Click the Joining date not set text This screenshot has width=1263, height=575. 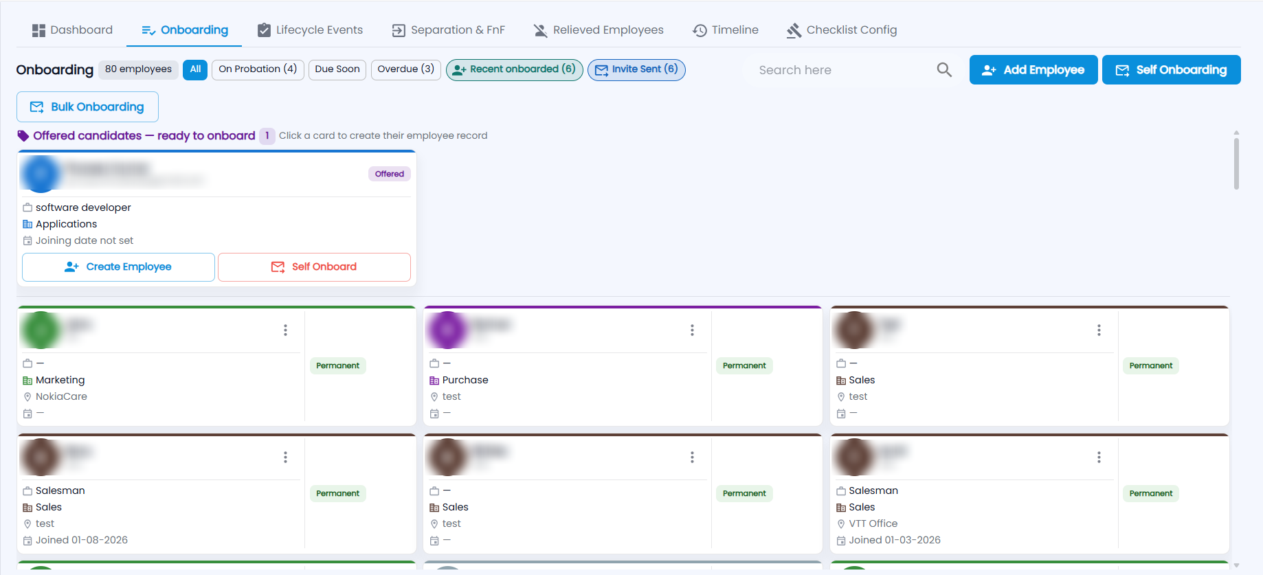(85, 241)
